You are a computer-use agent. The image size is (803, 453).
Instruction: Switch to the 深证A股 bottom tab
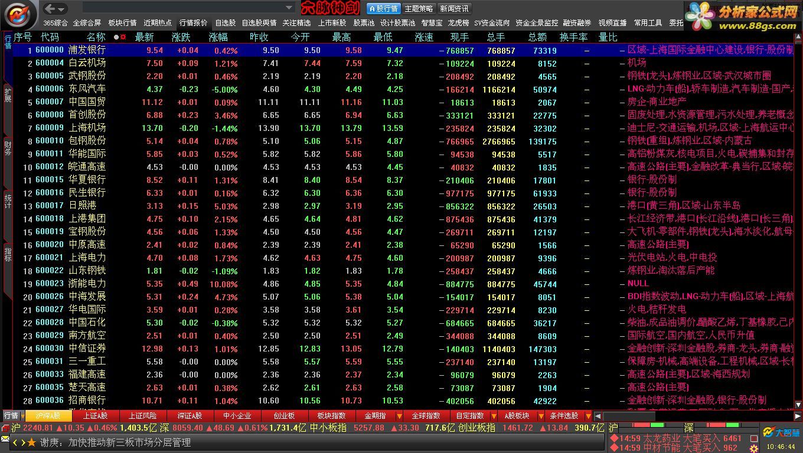(x=190, y=416)
